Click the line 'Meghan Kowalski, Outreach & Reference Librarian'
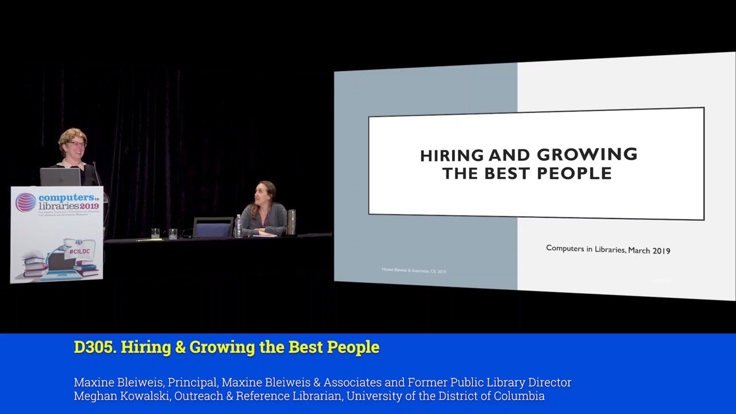Image resolution: width=736 pixels, height=414 pixels. (208, 396)
